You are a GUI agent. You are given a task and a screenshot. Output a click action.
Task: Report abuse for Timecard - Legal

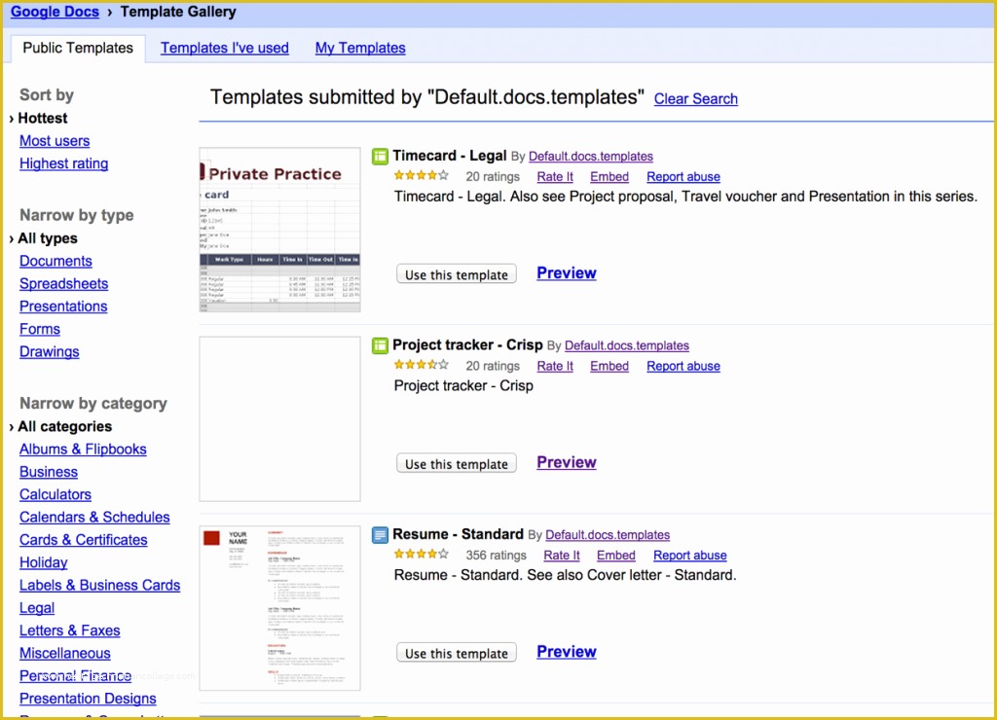pos(683,177)
